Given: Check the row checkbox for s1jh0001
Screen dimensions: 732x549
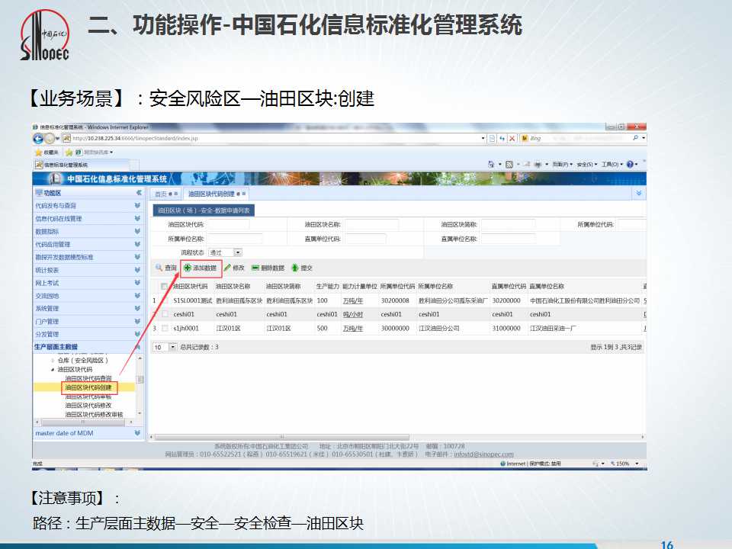Looking at the screenshot, I should pyautogui.click(x=165, y=328).
